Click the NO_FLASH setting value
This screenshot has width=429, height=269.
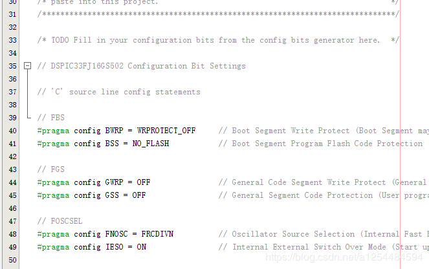[151, 144]
